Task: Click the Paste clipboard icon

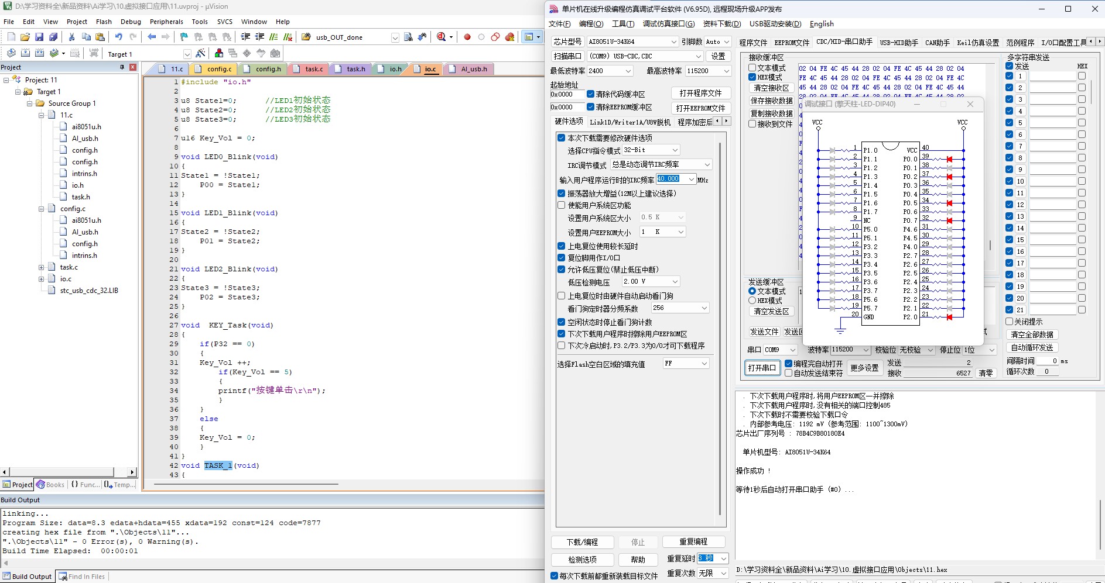Action: (100, 37)
